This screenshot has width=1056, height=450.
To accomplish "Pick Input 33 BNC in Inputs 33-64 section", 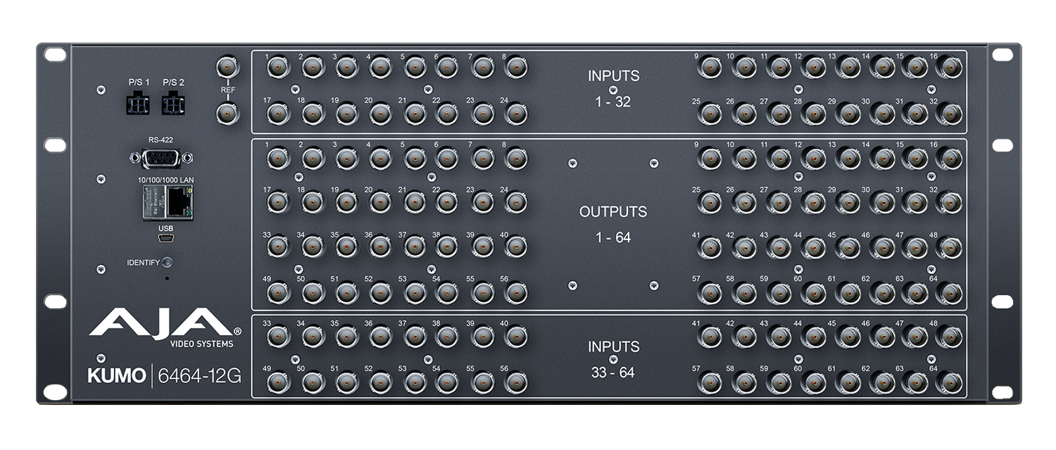I will point(279,337).
